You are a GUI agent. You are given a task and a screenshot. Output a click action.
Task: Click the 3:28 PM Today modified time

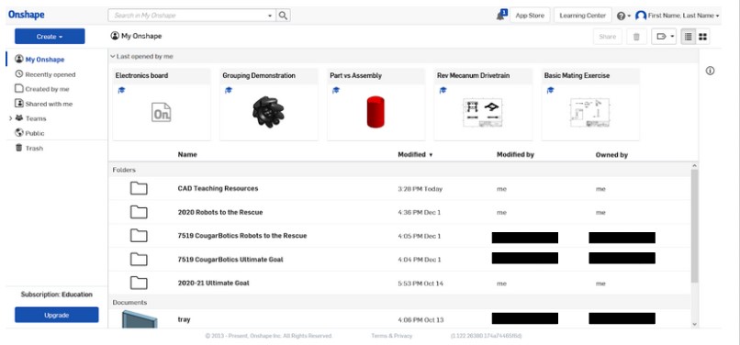coord(420,189)
